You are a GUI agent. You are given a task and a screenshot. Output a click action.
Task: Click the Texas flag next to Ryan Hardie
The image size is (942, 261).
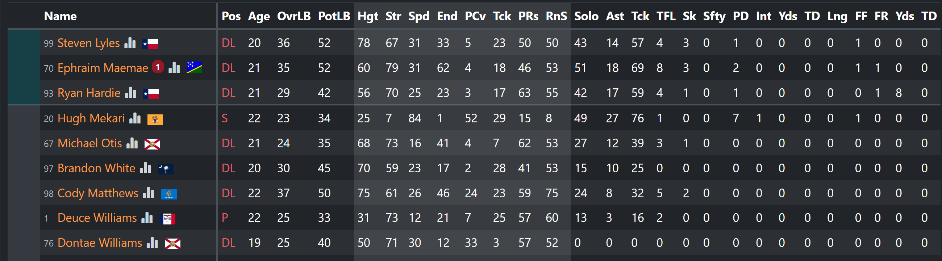click(151, 94)
